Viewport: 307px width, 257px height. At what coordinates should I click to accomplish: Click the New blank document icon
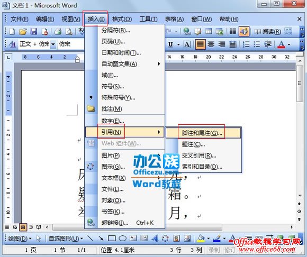pyautogui.click(x=12, y=31)
